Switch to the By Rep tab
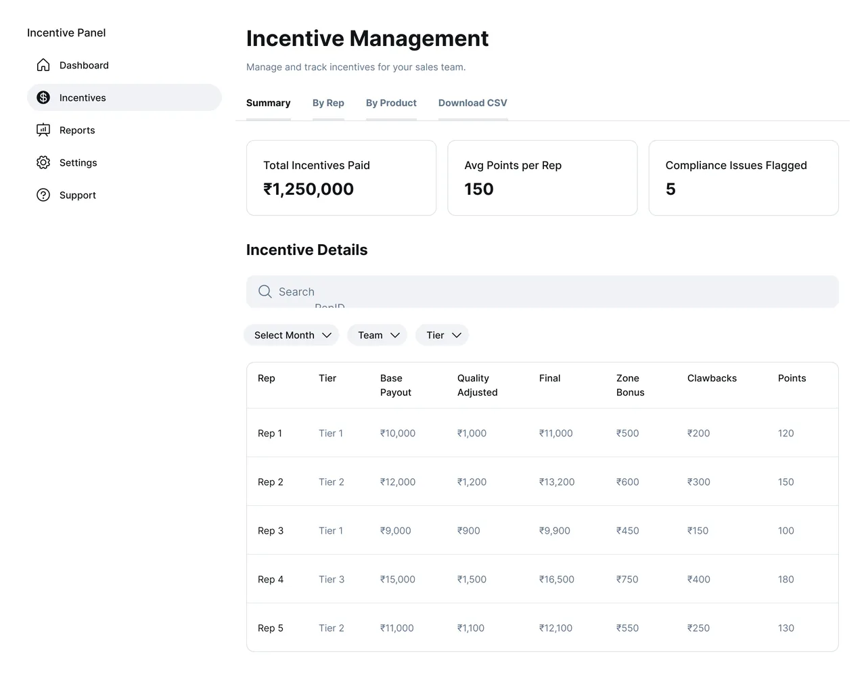This screenshot has height=673, width=866. point(328,103)
